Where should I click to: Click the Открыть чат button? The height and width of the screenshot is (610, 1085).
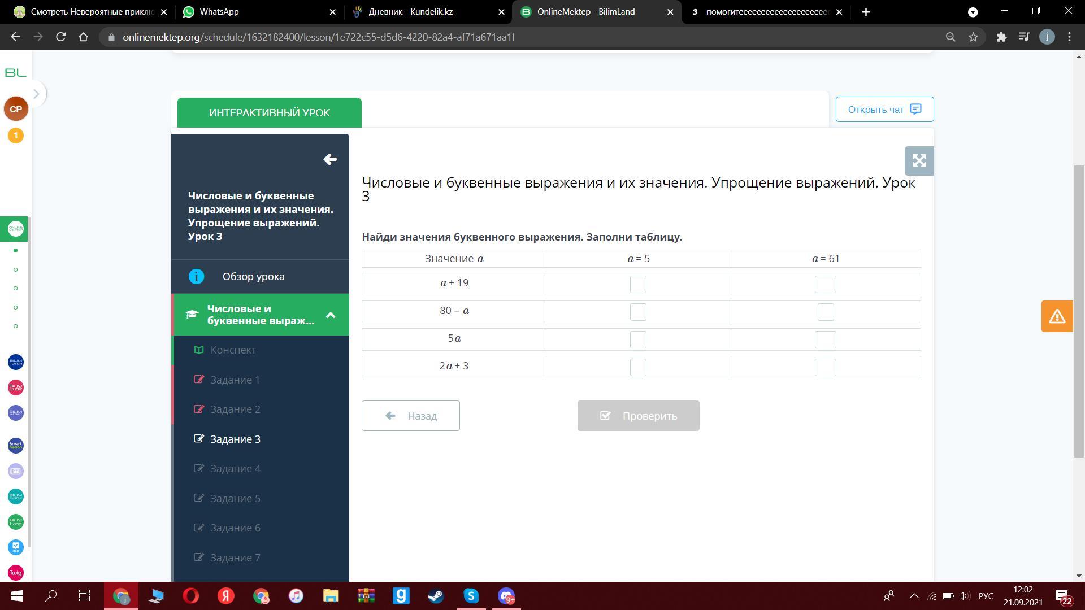point(884,110)
